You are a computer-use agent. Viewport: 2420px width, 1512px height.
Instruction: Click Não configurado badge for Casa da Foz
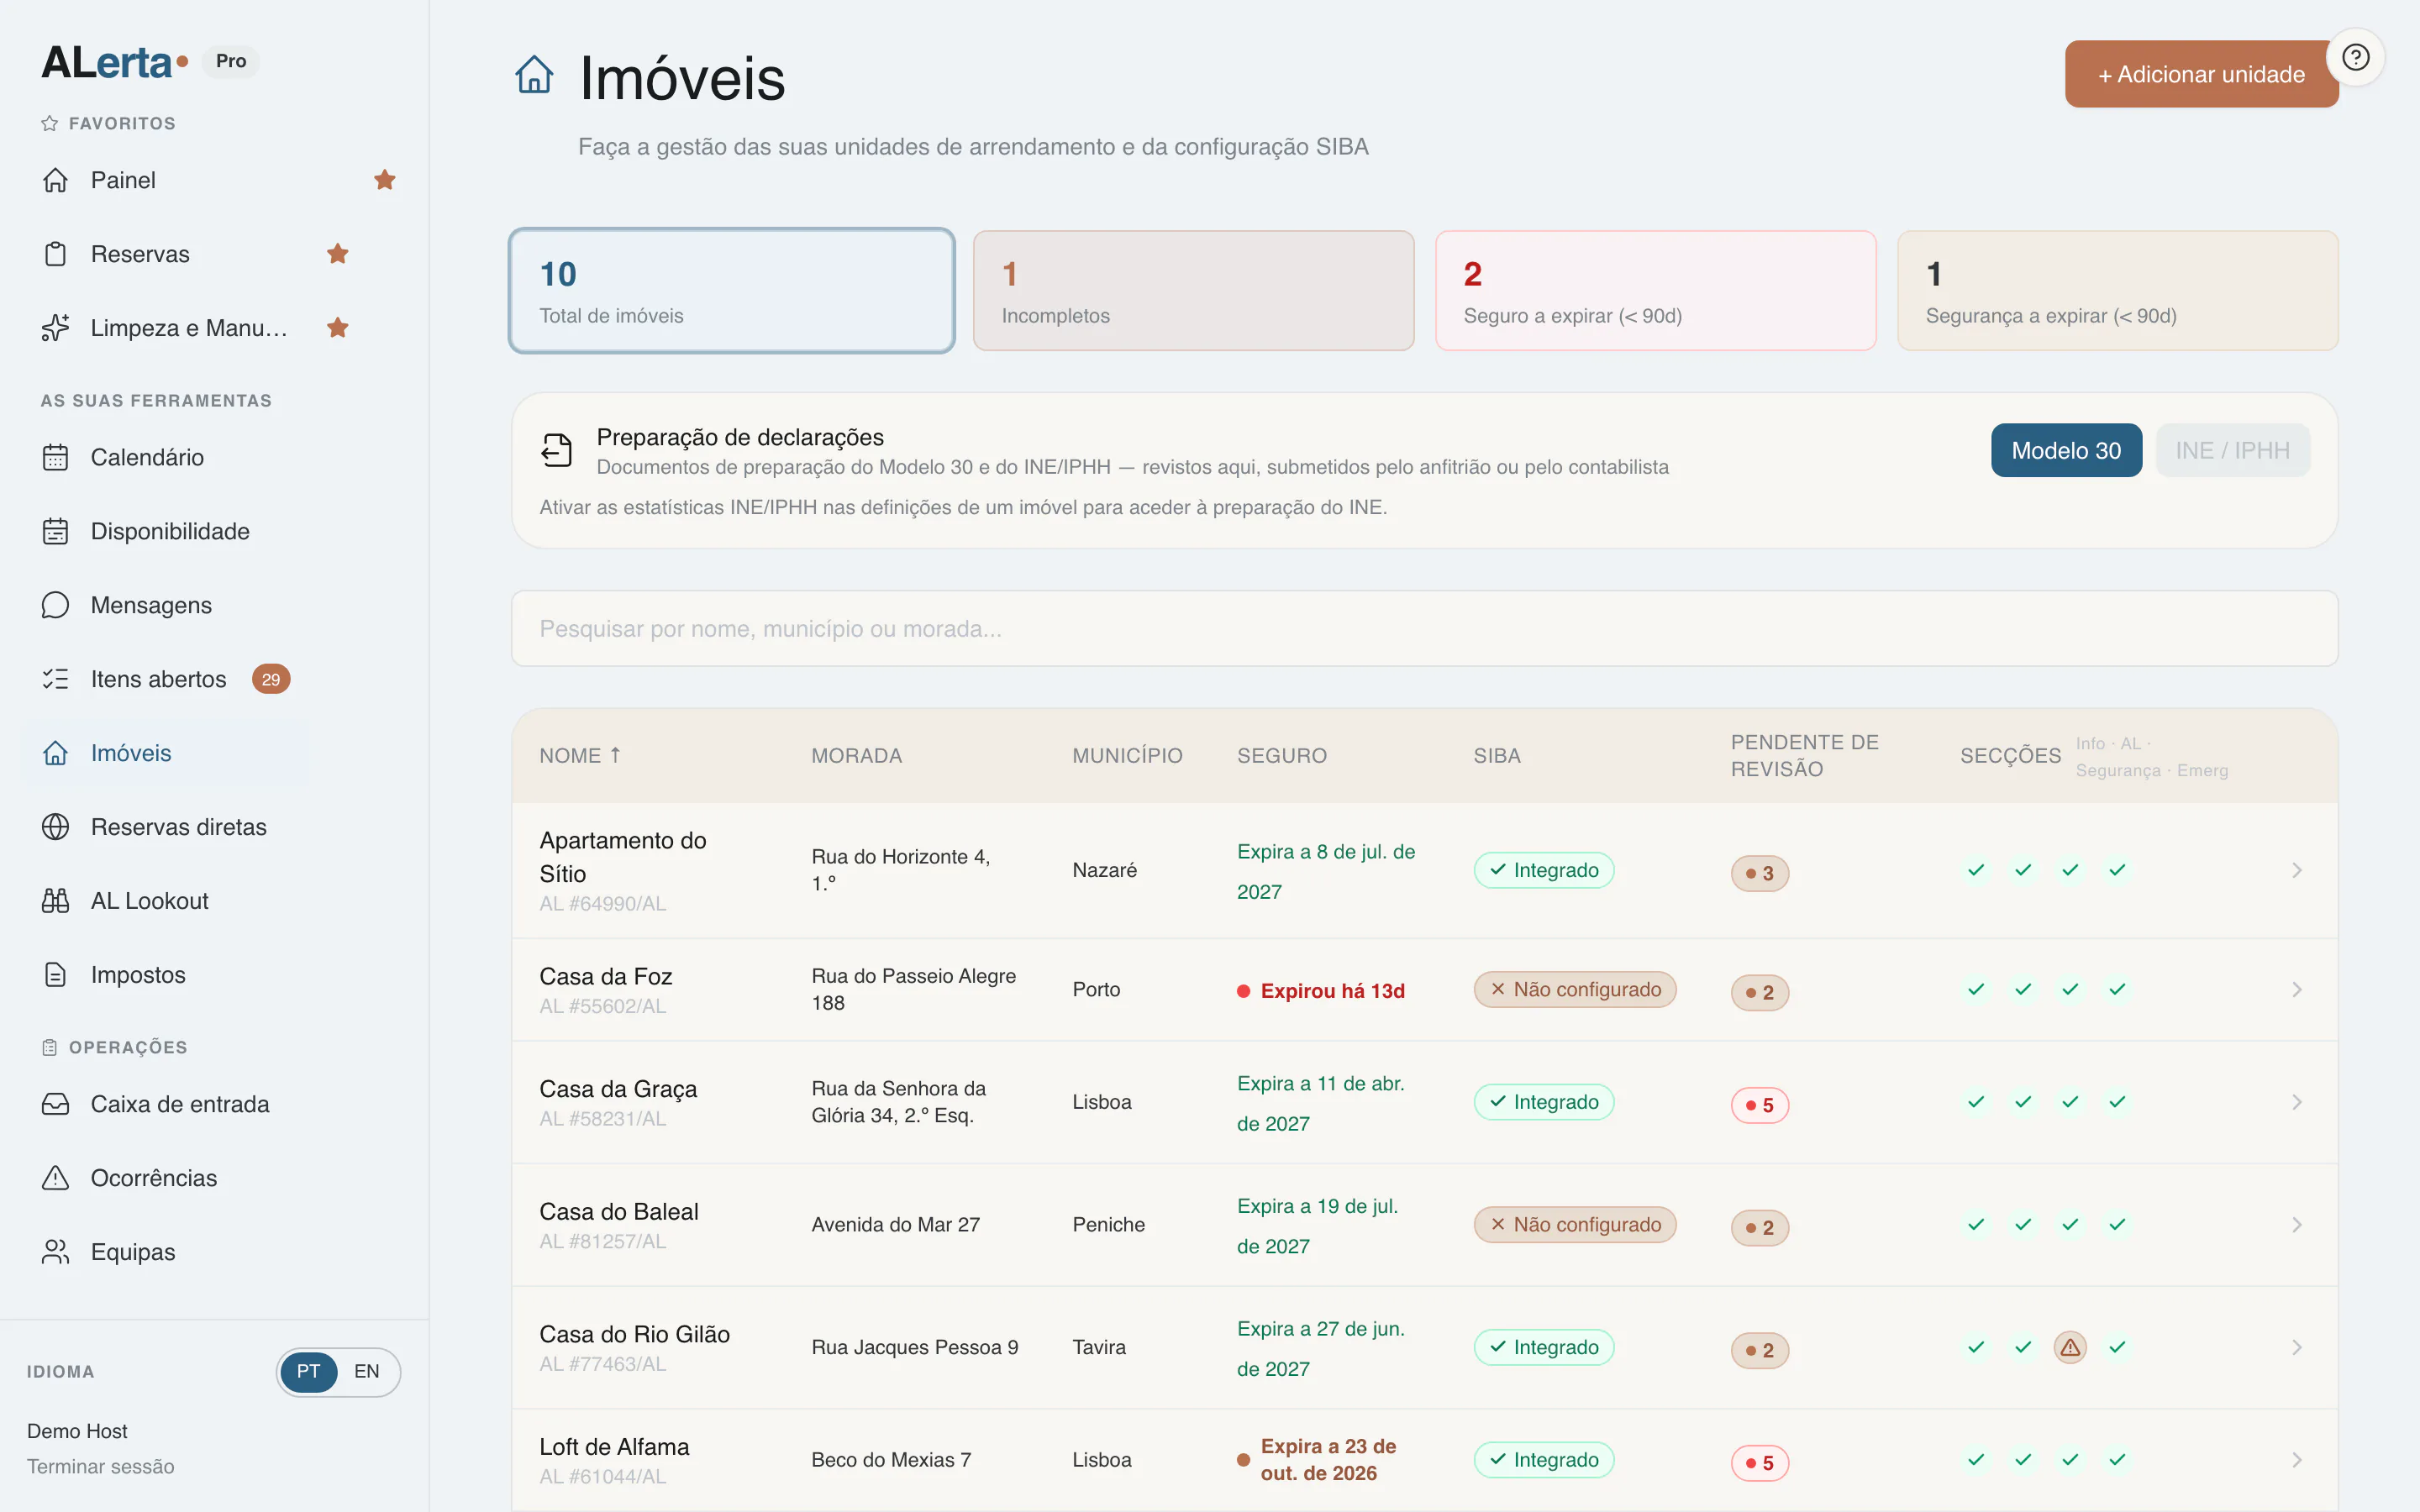tap(1575, 990)
